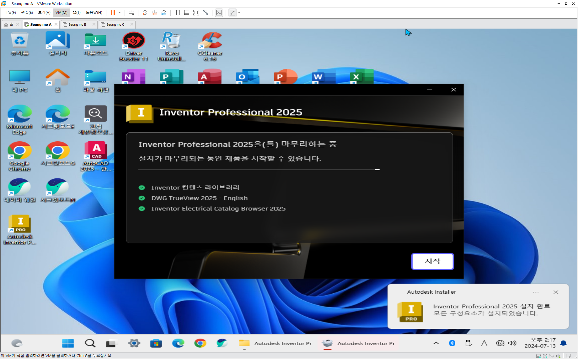The image size is (578, 359).
Task: Close the Seung mo B tab
Action: point(94,24)
